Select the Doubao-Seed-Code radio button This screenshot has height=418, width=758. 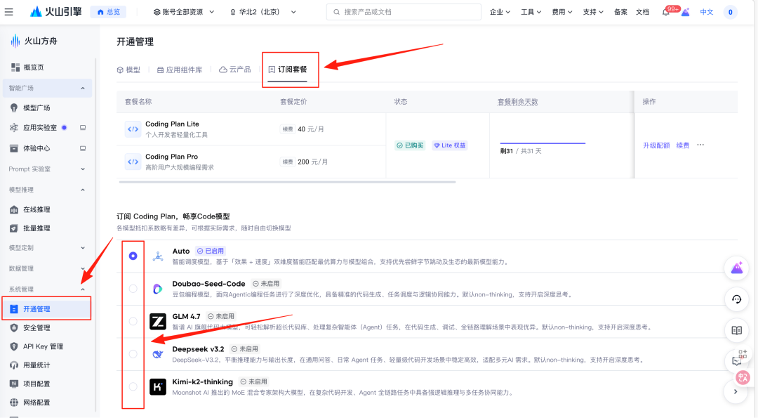pos(133,289)
